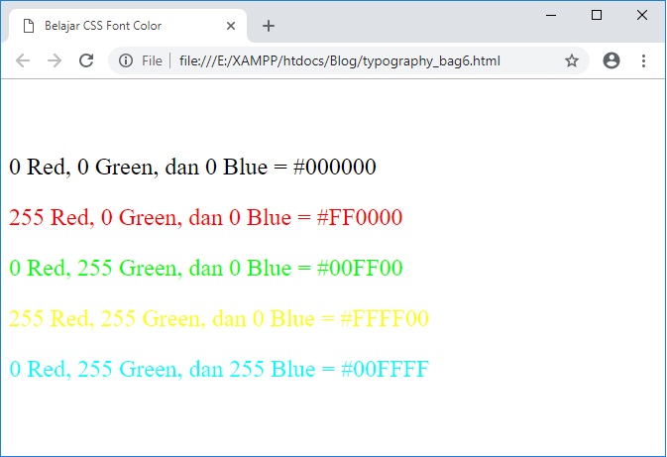Open the Chrome three-dot menu
The width and height of the screenshot is (667, 457).
tap(643, 60)
